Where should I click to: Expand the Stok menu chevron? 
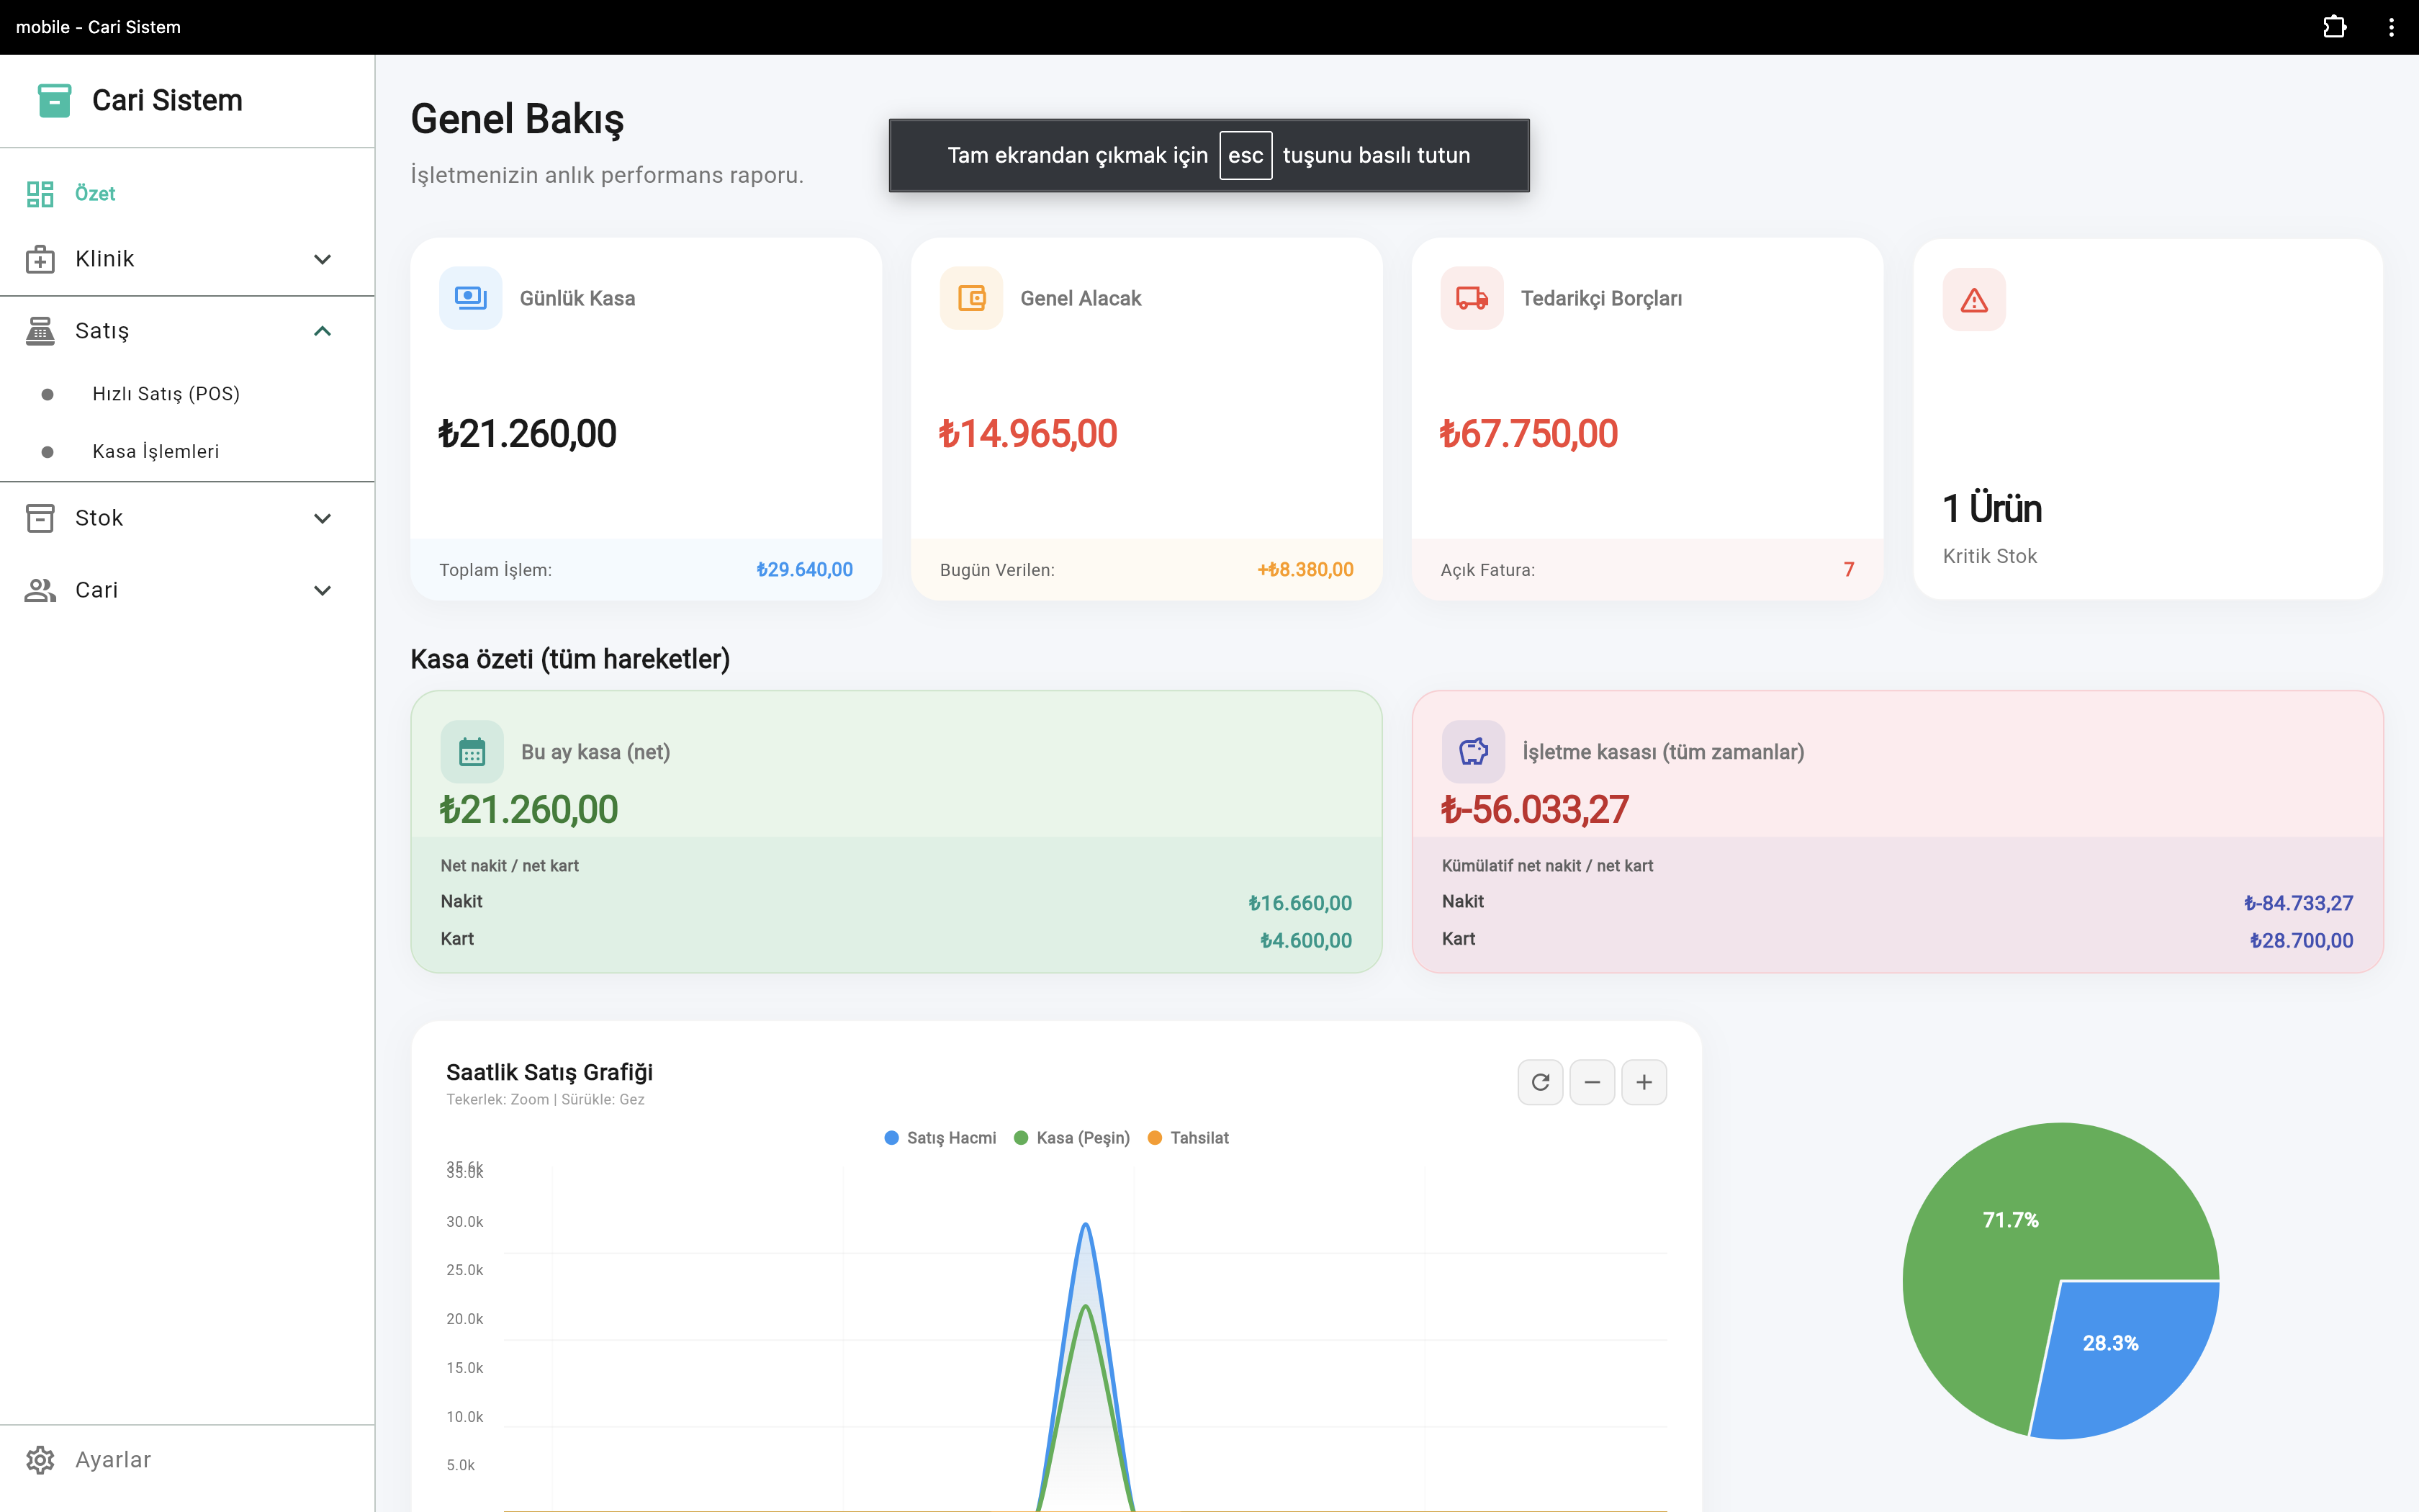pos(322,518)
